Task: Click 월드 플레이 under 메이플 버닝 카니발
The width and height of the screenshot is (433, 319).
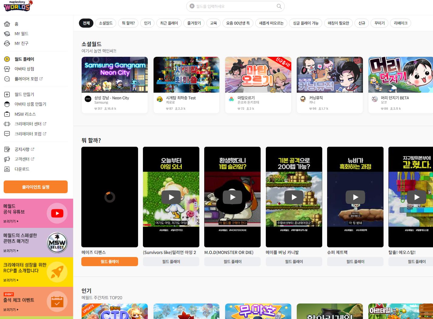Action: click(x=294, y=262)
